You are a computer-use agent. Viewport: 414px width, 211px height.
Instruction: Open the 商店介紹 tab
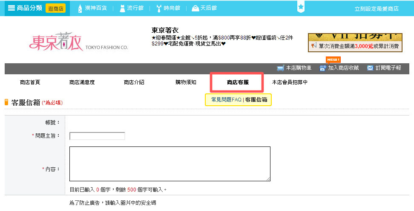[x=134, y=82]
